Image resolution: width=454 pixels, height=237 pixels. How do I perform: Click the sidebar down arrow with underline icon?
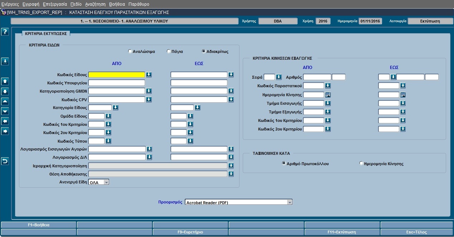(x=5, y=61)
